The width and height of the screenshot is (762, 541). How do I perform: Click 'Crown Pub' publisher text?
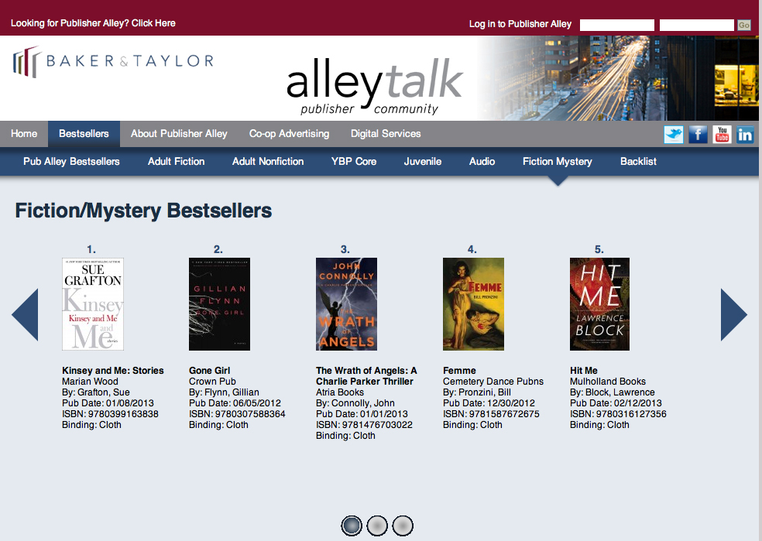coord(212,382)
